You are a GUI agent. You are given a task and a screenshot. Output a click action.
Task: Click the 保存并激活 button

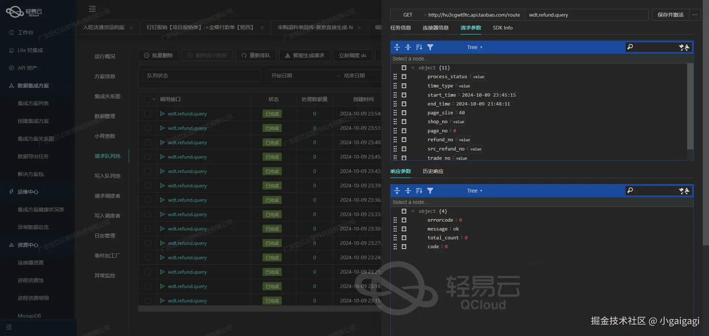(x=670, y=15)
